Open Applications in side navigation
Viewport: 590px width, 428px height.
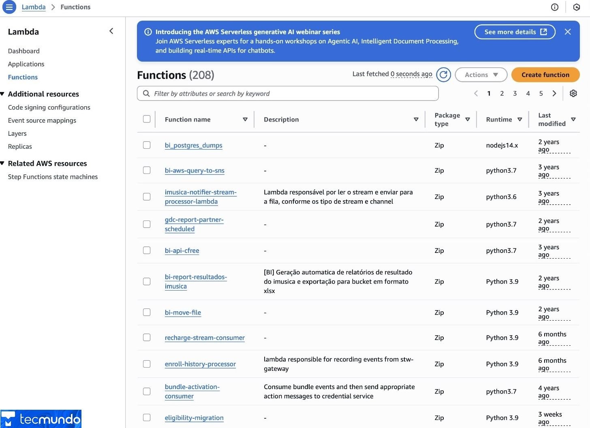click(26, 64)
